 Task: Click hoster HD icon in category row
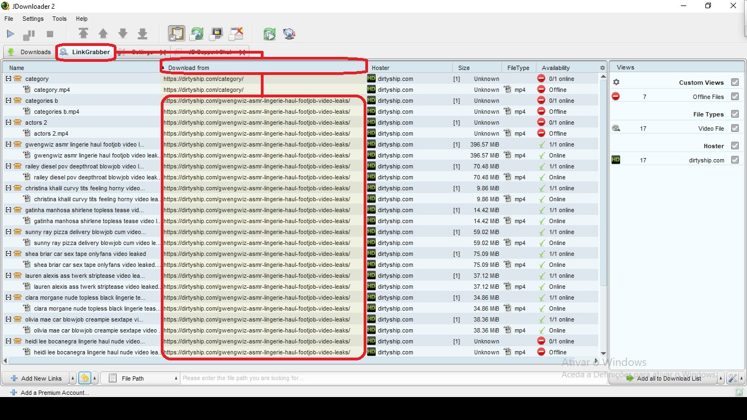tap(371, 79)
